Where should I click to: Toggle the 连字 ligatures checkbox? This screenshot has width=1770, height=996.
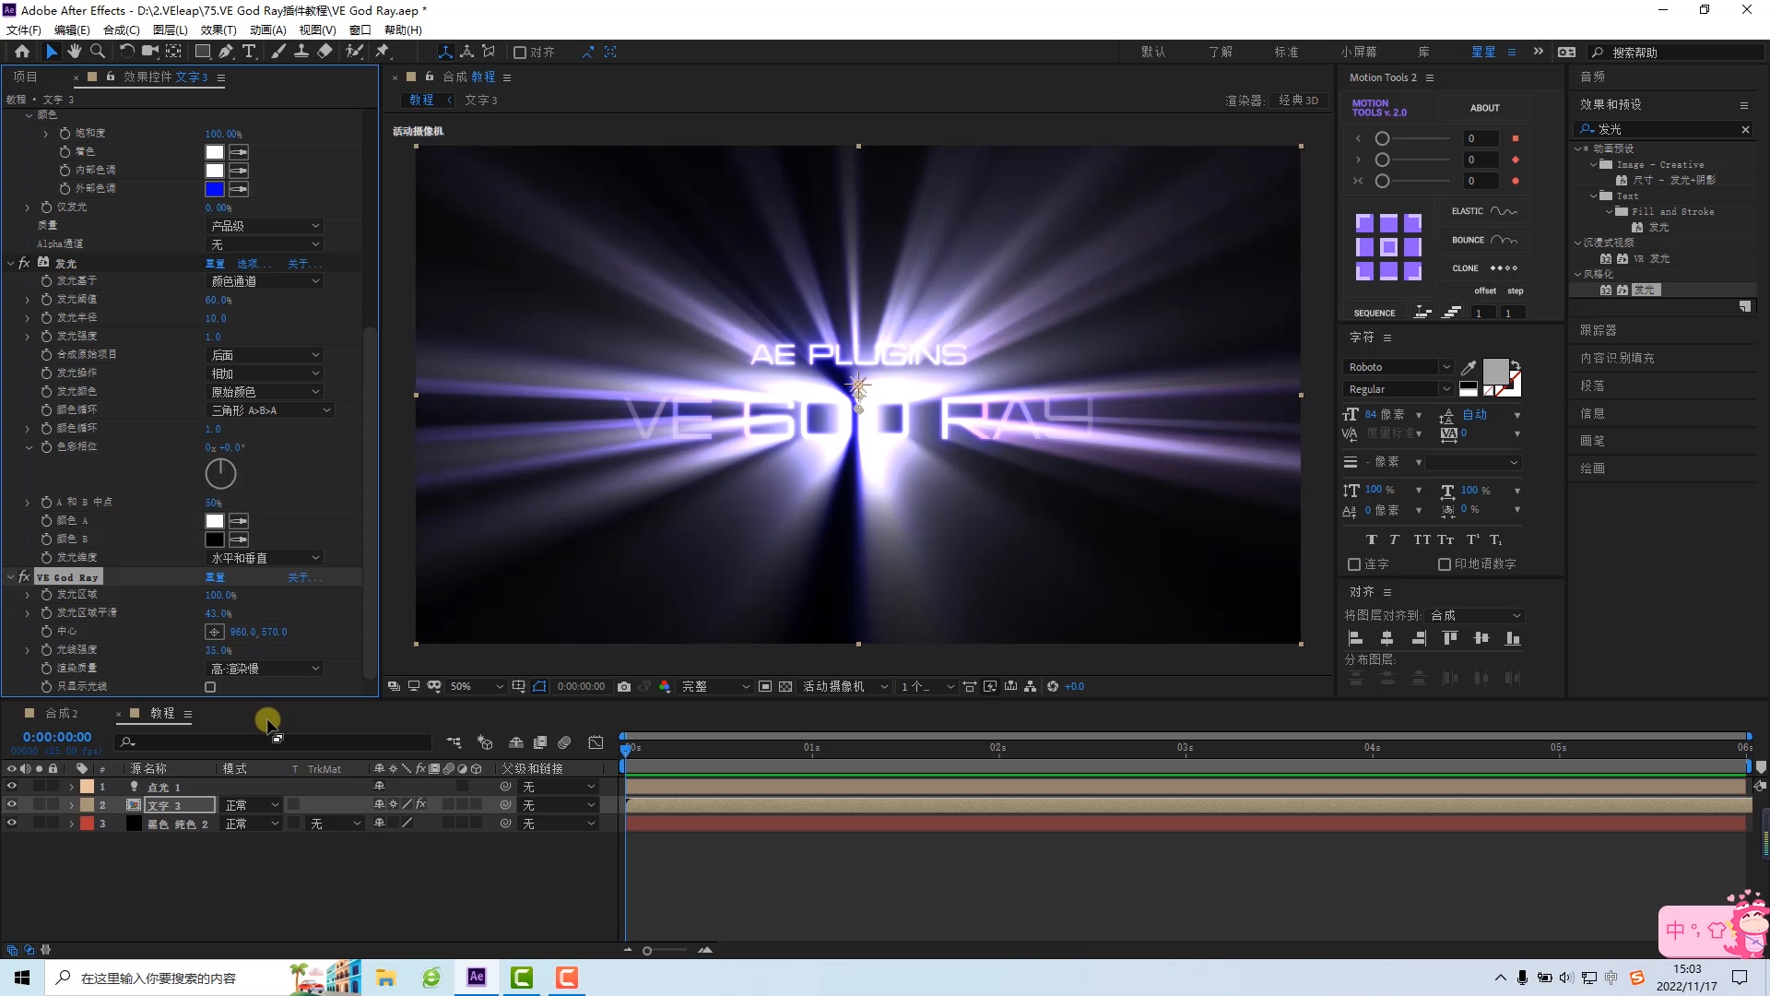point(1354,564)
